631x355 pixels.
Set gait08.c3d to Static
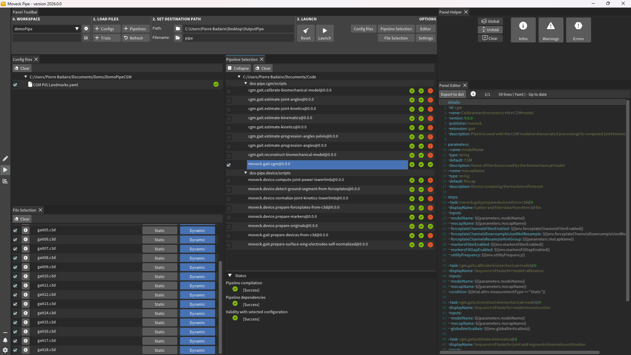(x=159, y=258)
